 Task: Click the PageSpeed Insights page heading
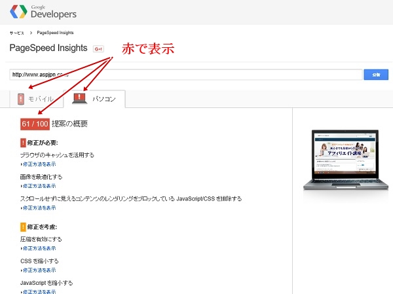48,48
